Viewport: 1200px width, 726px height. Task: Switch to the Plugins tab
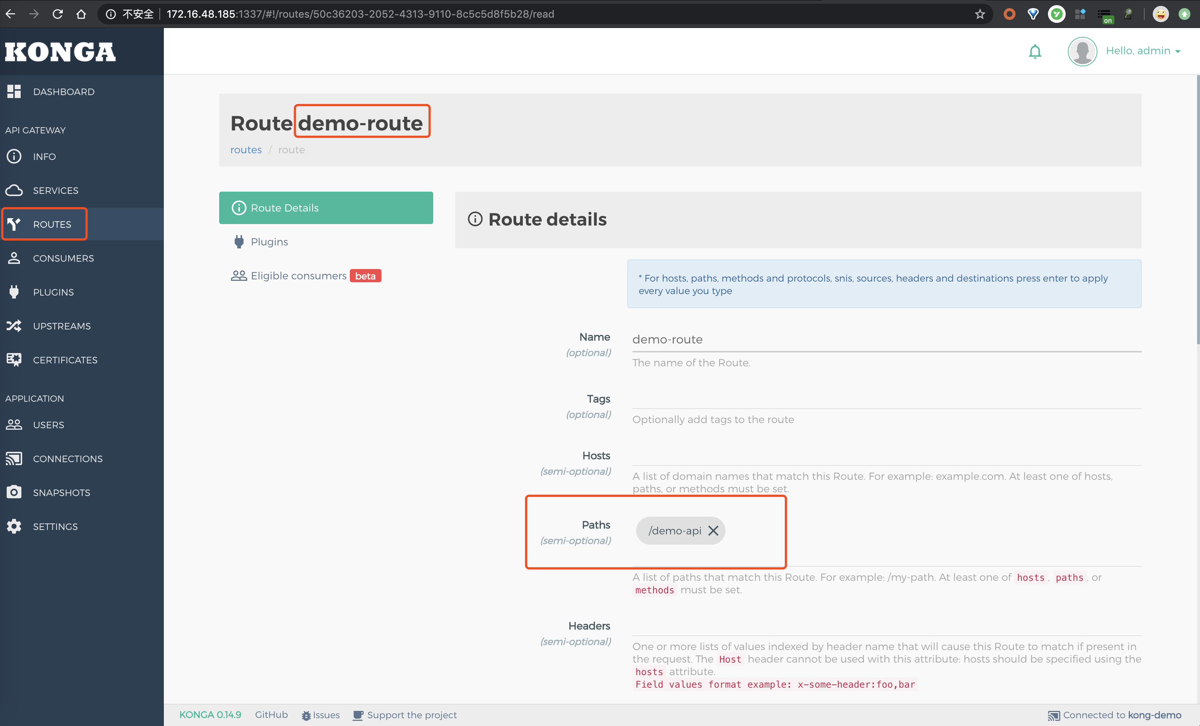tap(326, 242)
